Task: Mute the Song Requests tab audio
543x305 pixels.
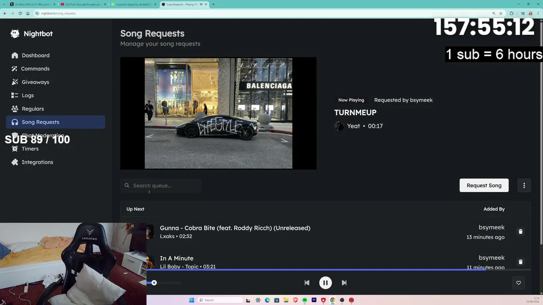Action: (x=201, y=4)
